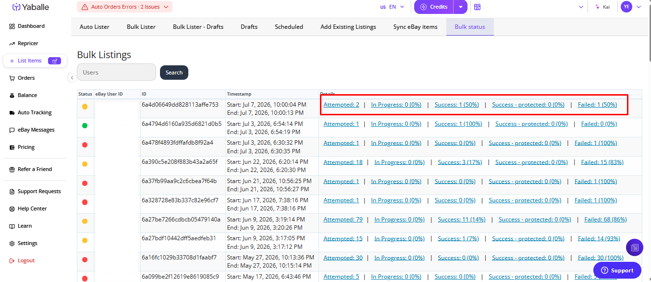Open the Scheduled tab
The height and width of the screenshot is (282, 651).
click(289, 27)
